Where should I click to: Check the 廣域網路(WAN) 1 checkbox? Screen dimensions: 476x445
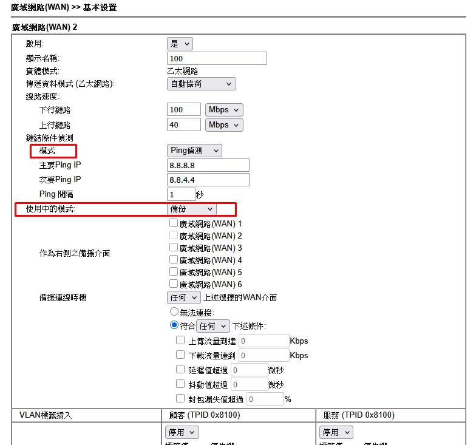174,223
